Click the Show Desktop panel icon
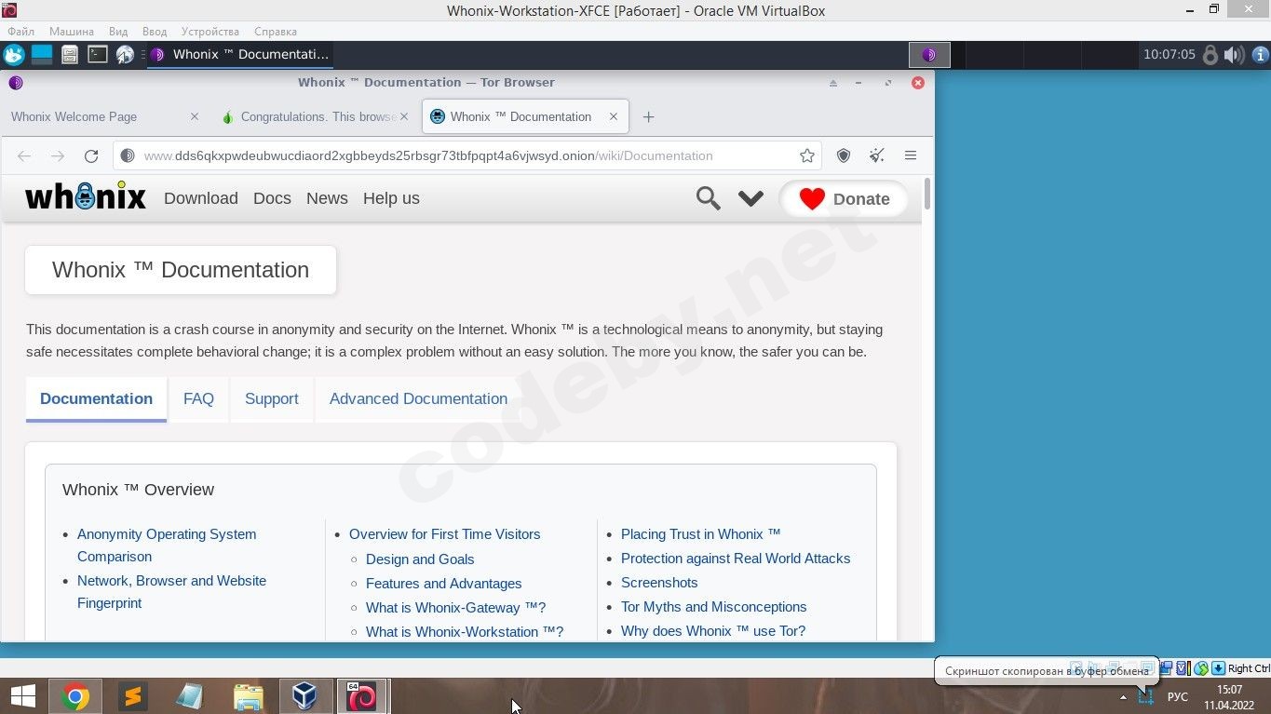Image resolution: width=1271 pixels, height=714 pixels. [x=42, y=54]
